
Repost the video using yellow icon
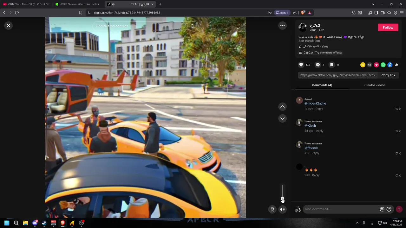click(x=363, y=65)
